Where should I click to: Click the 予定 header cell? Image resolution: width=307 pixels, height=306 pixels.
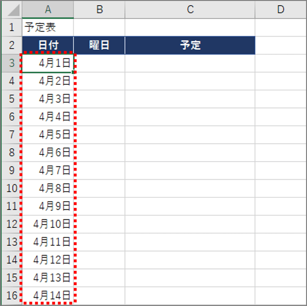190,45
